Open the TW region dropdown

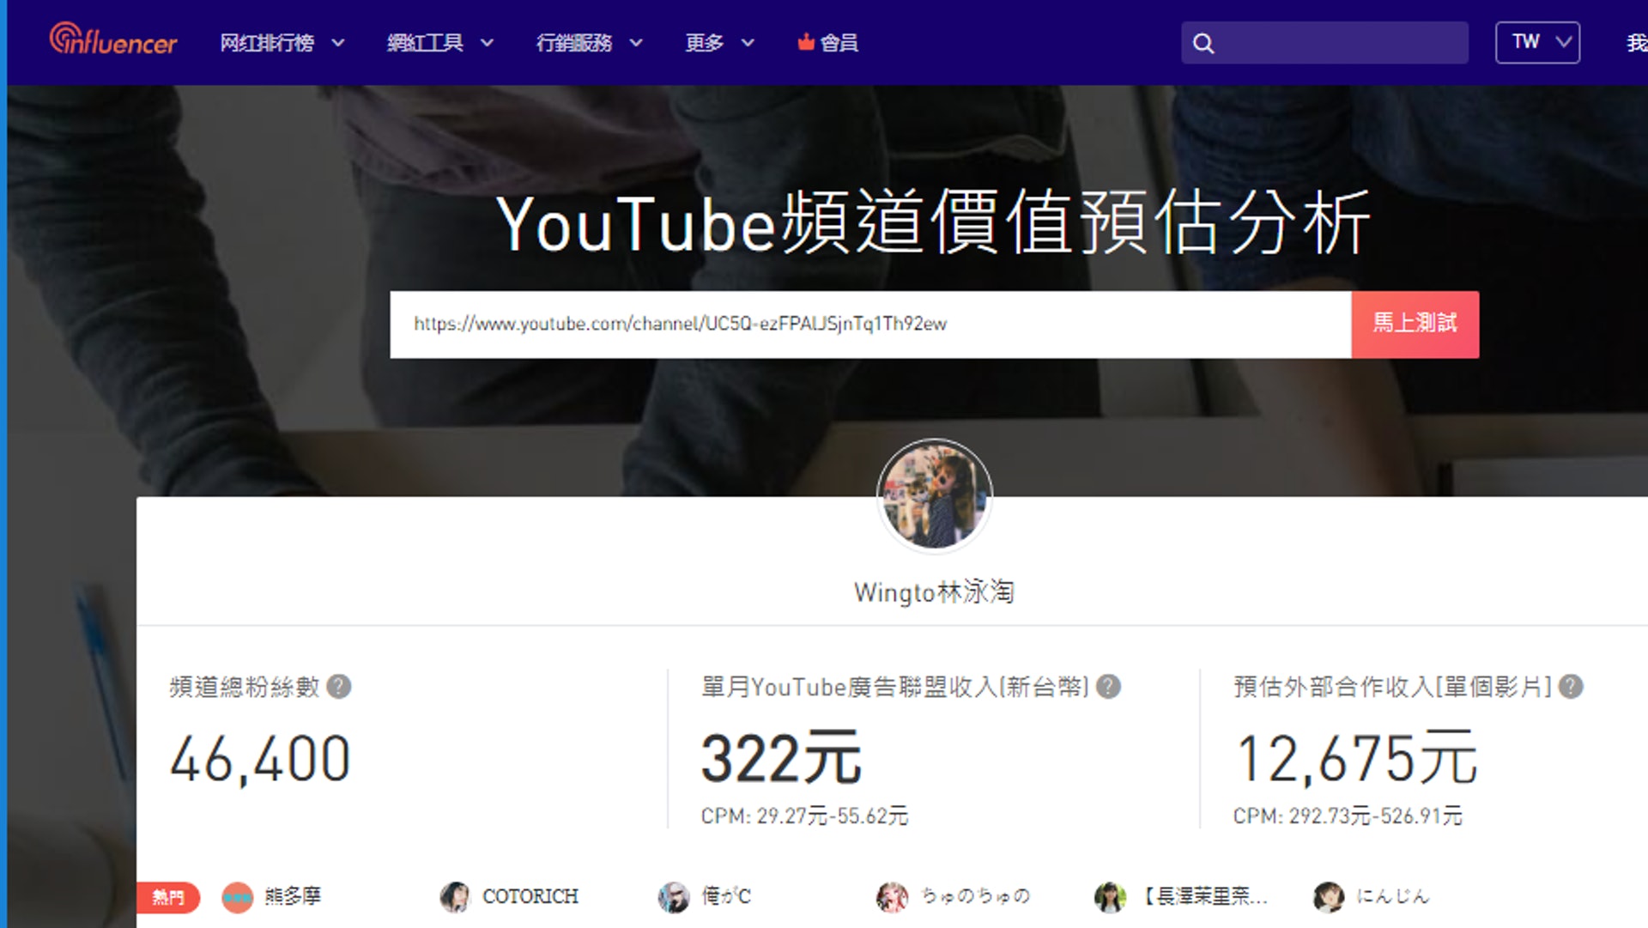coord(1537,41)
